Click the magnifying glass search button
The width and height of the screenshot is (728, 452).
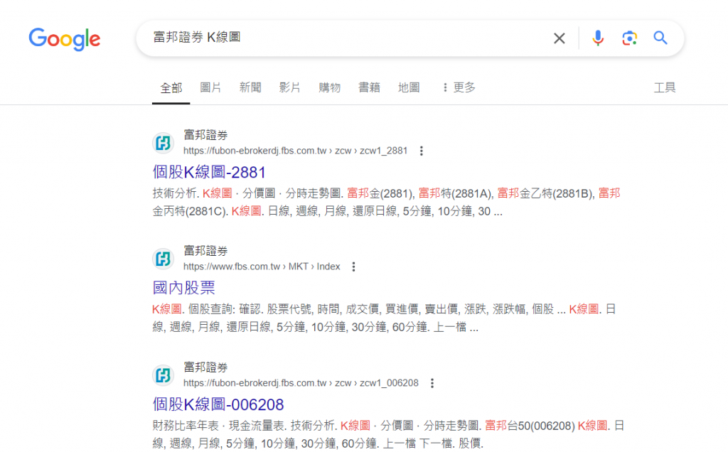pyautogui.click(x=660, y=38)
